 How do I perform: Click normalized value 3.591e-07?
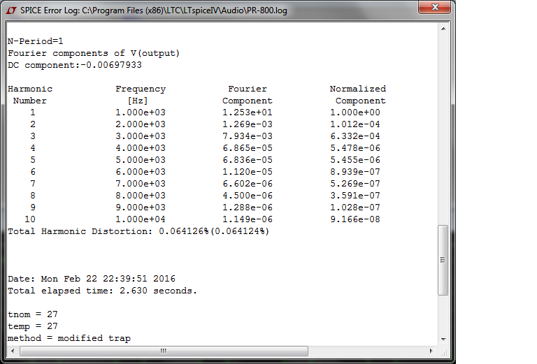(x=355, y=196)
